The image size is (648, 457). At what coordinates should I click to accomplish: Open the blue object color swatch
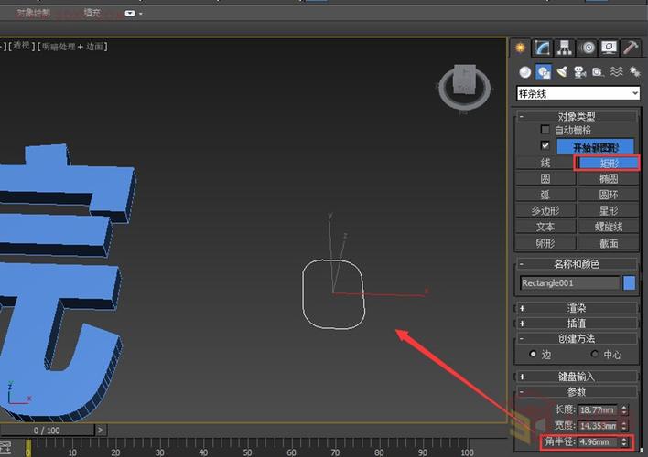(x=629, y=283)
